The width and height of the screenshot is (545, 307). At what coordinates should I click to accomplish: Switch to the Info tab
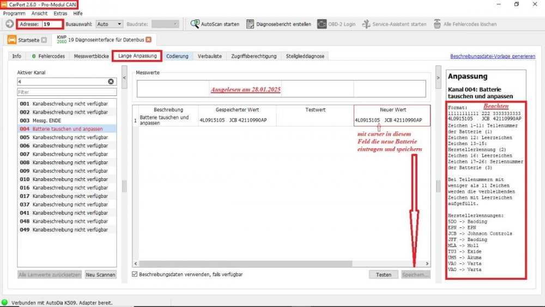(17, 56)
